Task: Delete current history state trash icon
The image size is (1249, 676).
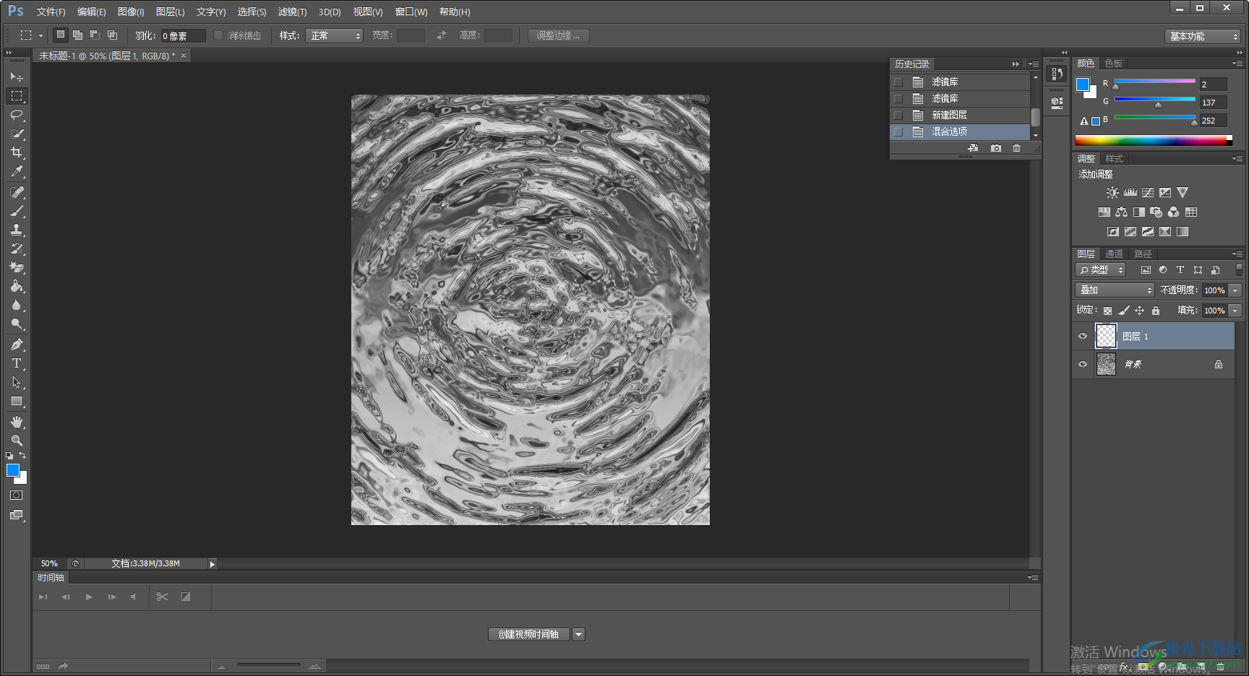Action: (x=1017, y=148)
